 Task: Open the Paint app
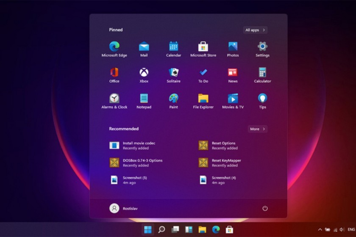pos(173,101)
